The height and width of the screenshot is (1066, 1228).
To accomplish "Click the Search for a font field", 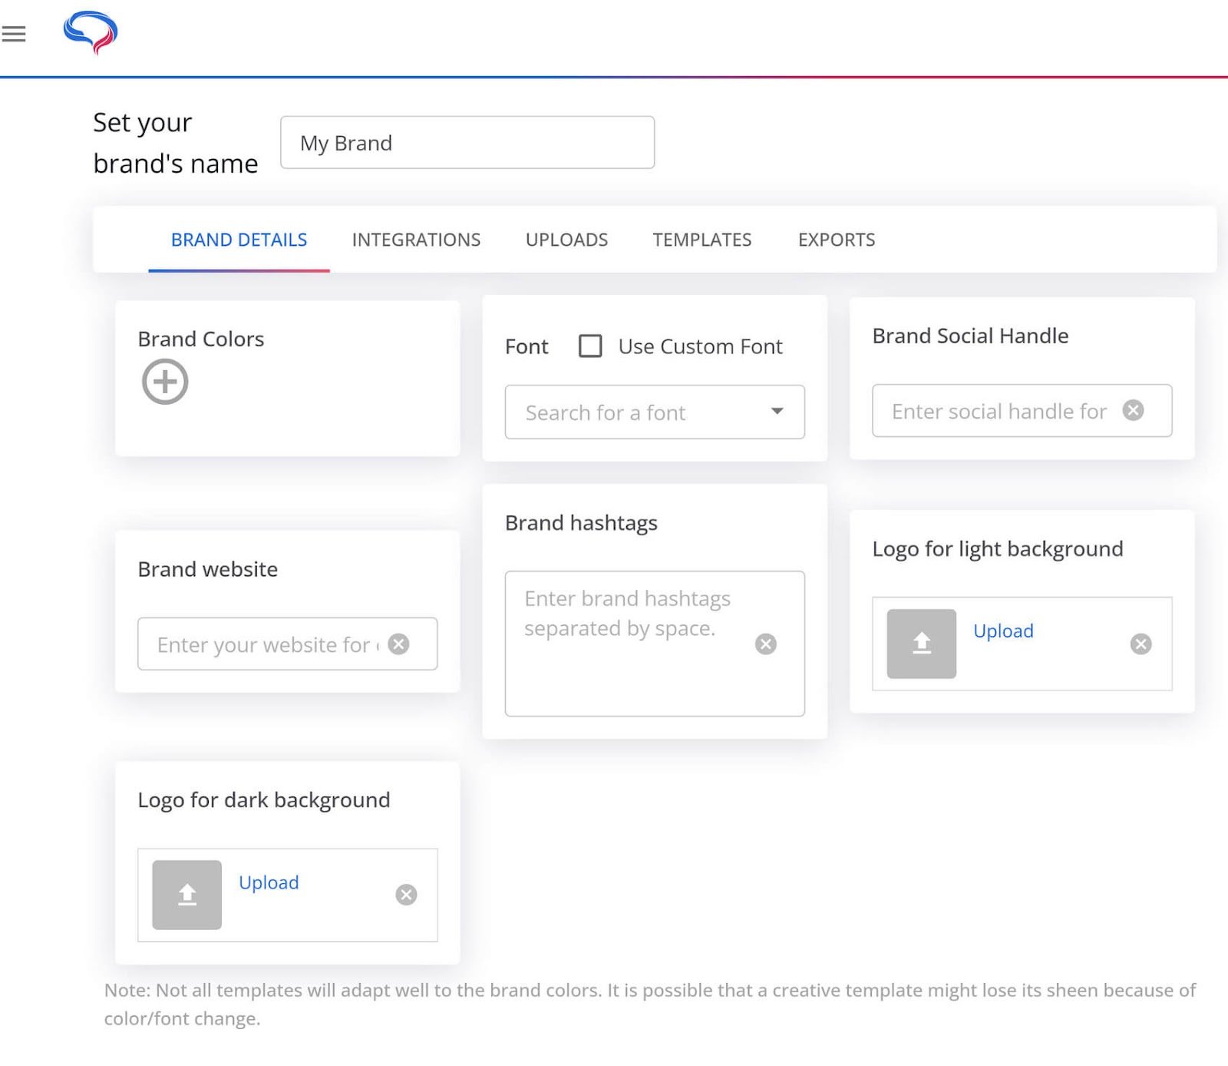I will click(637, 412).
